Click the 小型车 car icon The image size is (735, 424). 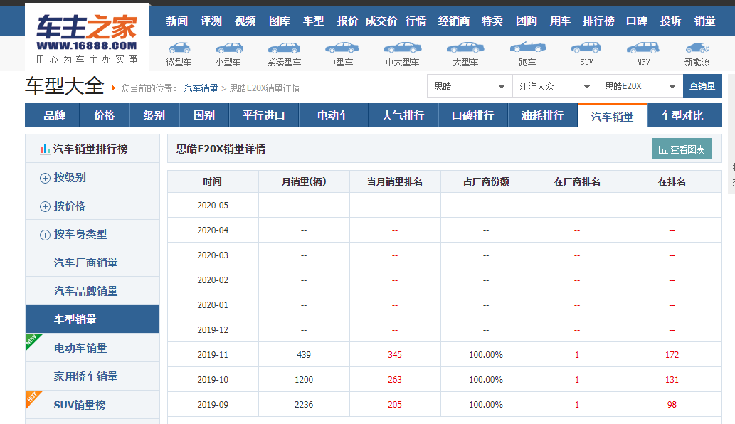pyautogui.click(x=228, y=48)
